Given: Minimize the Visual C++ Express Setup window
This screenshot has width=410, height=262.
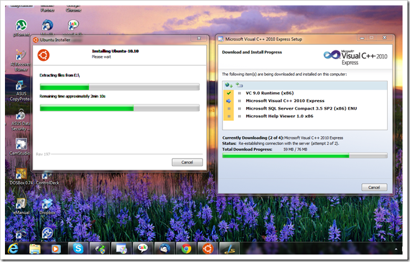Looking at the screenshot, I should [x=362, y=38].
